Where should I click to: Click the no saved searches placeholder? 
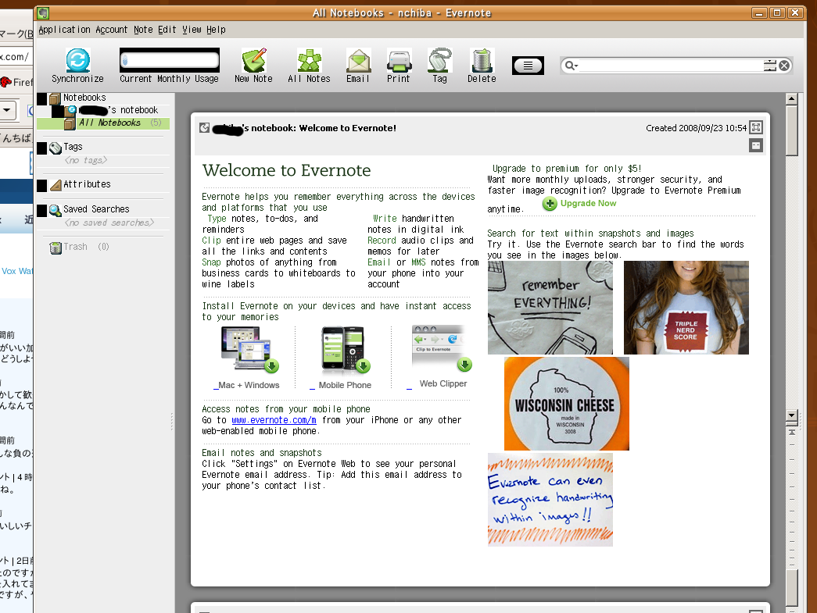(x=109, y=223)
